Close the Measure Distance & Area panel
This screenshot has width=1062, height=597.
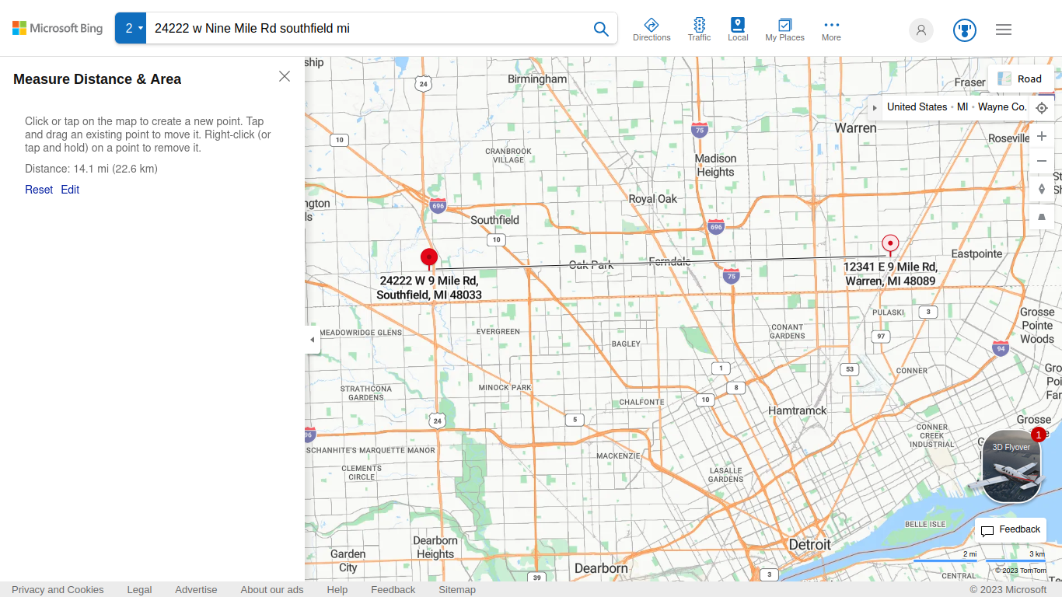click(x=285, y=76)
